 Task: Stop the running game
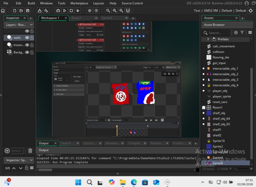coord(71,11)
